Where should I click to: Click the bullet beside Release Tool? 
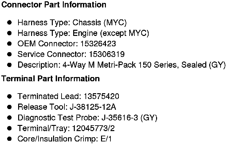point(10,107)
